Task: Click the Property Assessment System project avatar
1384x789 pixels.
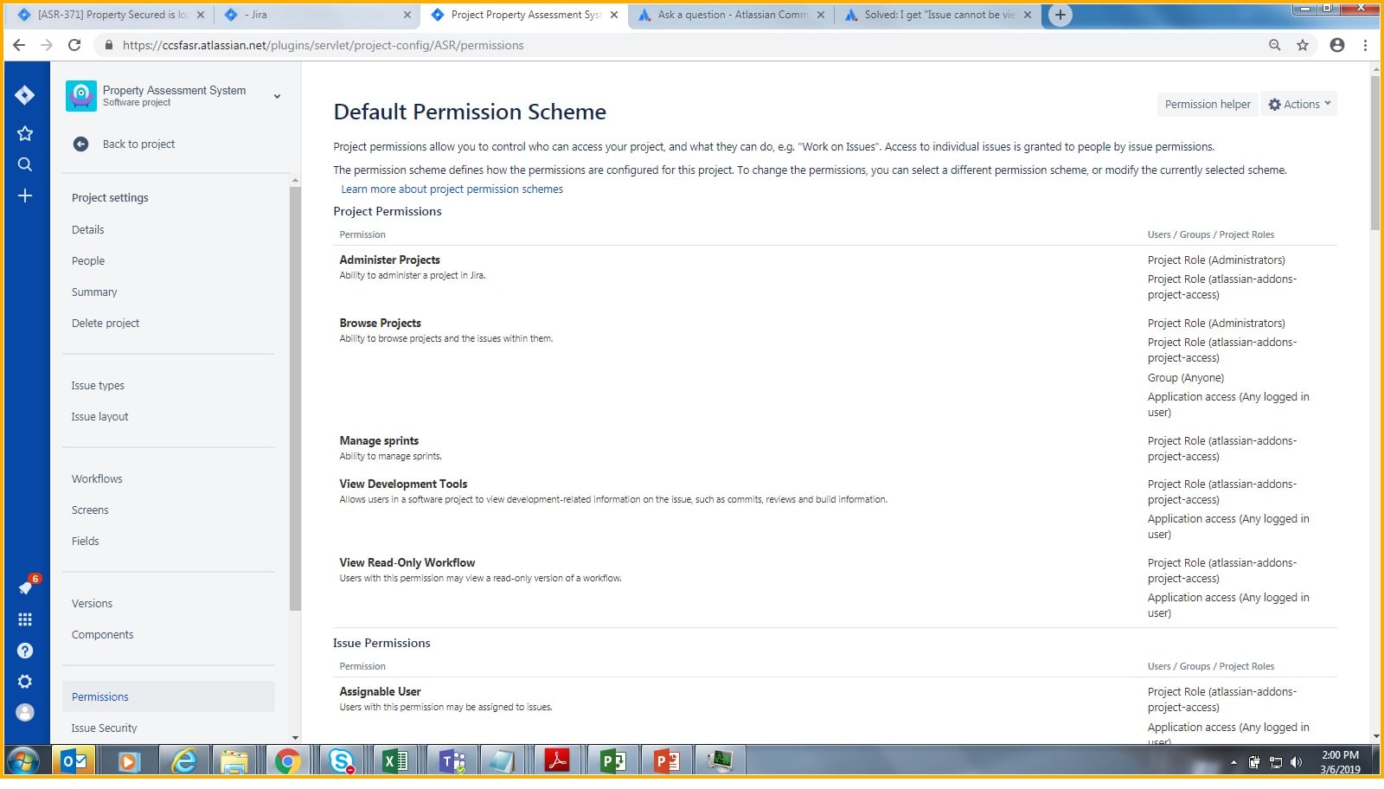Action: point(81,96)
